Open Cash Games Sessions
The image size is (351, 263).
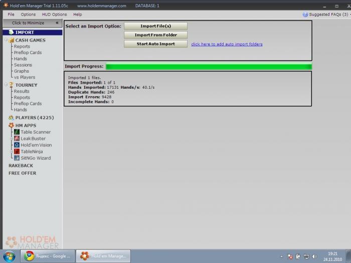point(23,65)
